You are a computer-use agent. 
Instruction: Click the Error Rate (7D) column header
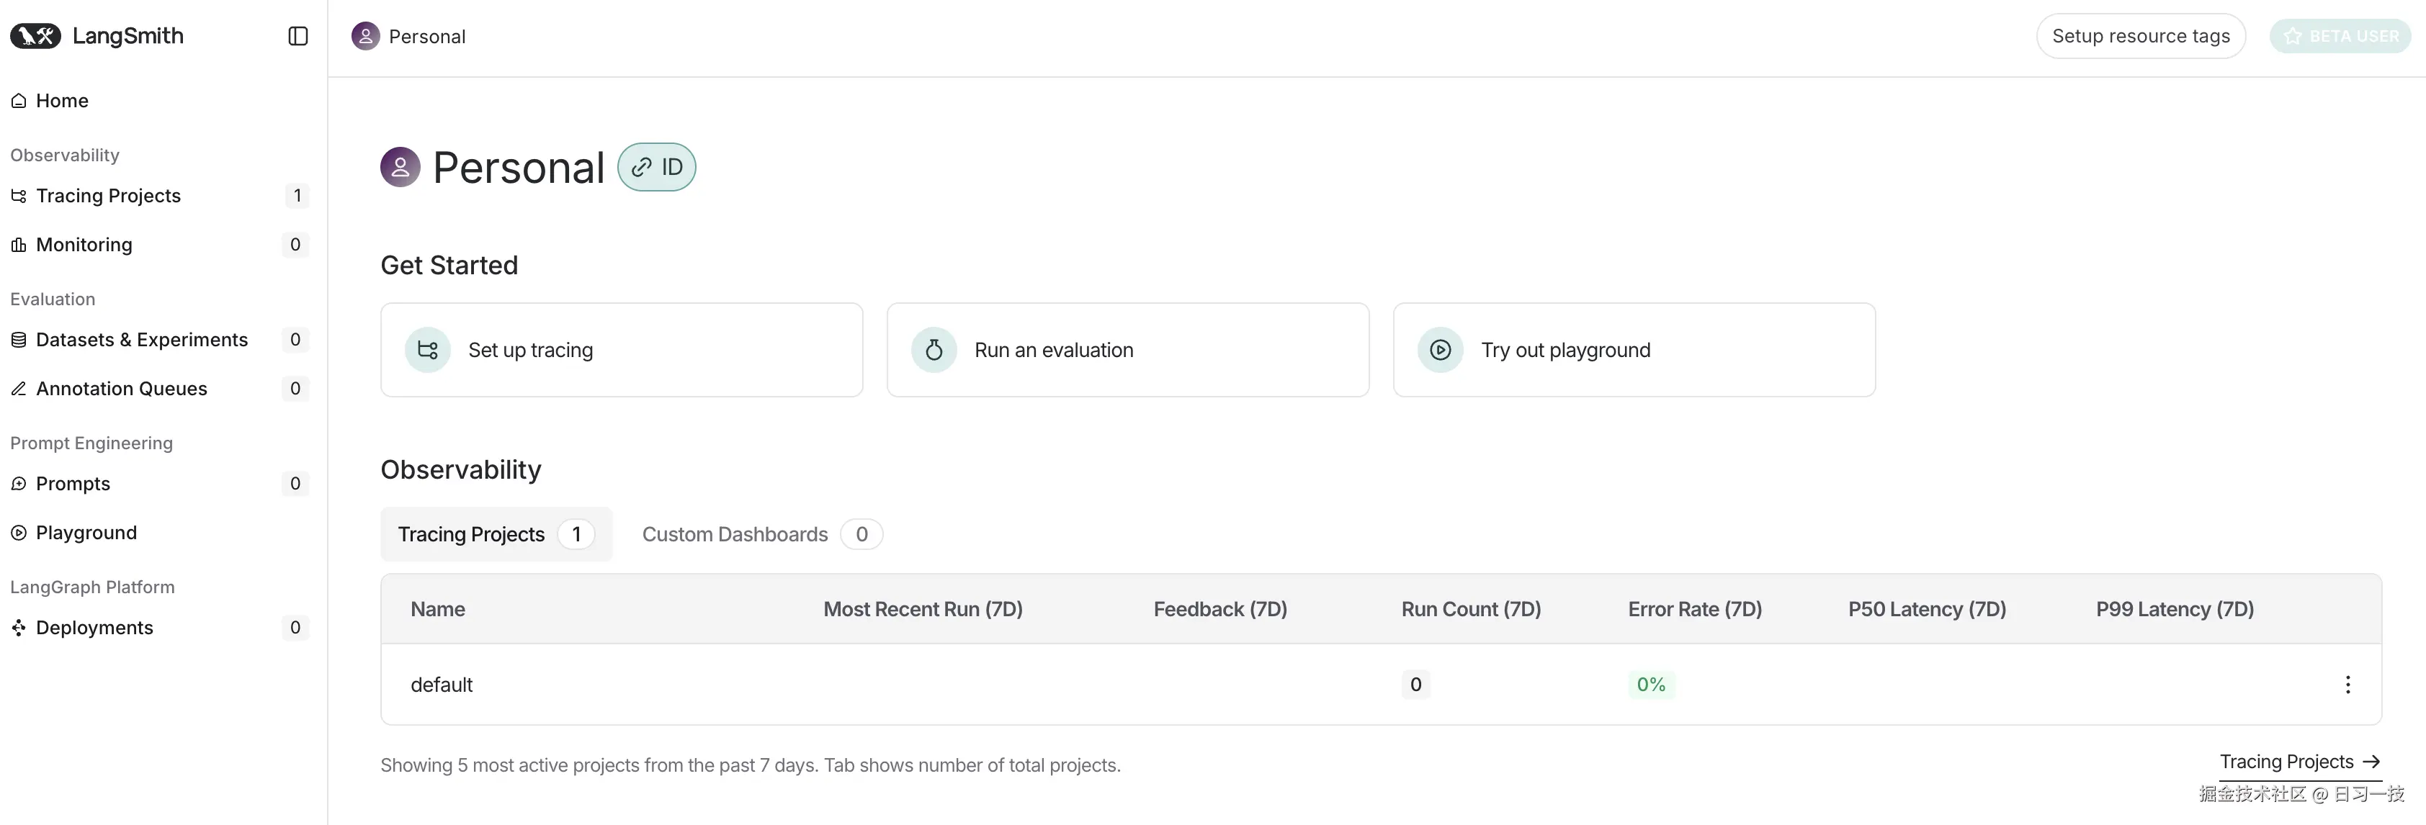pos(1695,610)
